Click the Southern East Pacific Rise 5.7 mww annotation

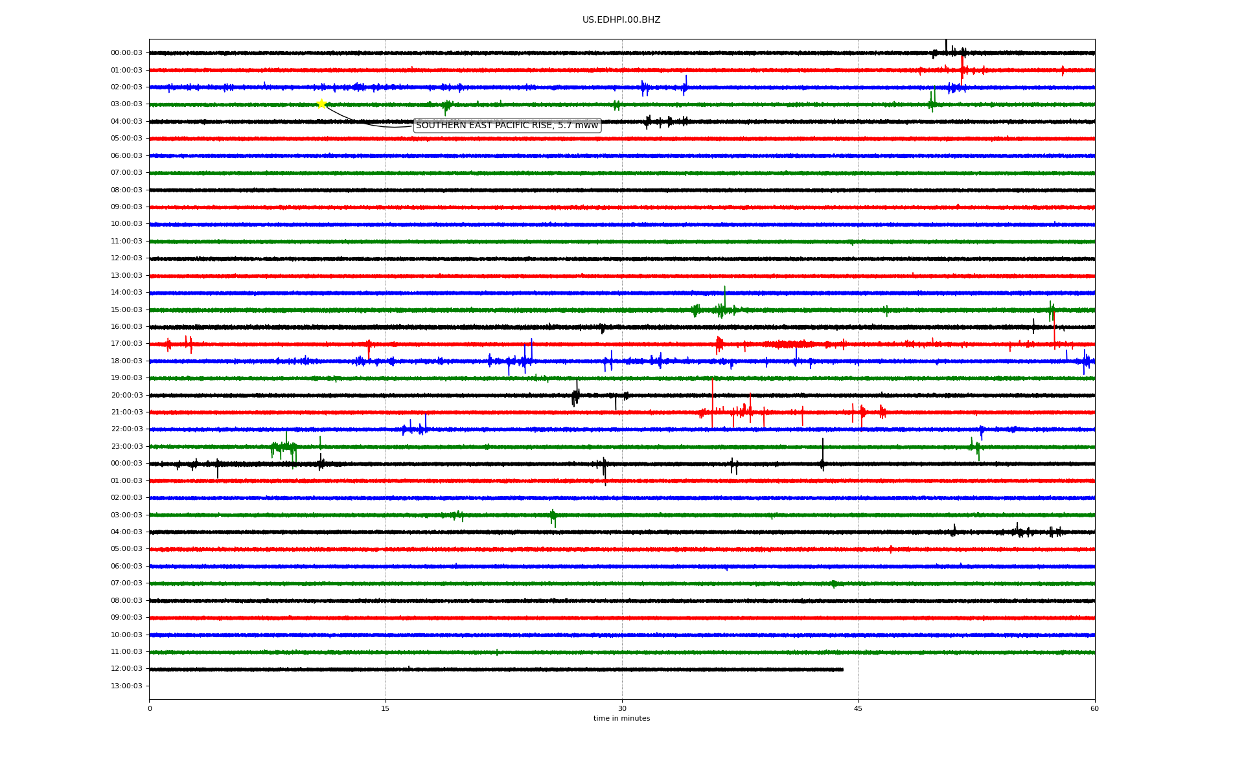tap(507, 126)
